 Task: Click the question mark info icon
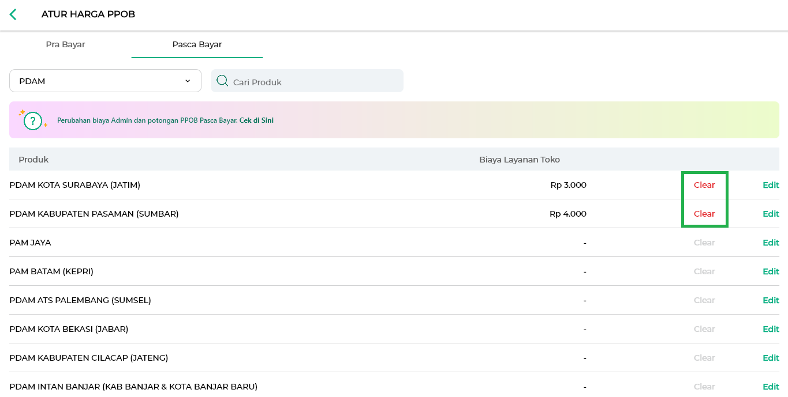coord(33,120)
